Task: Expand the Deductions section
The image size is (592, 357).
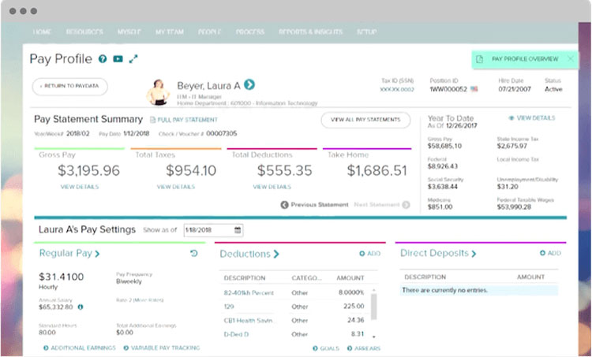Action: (249, 254)
